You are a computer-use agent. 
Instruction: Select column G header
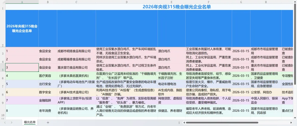(241, 2)
